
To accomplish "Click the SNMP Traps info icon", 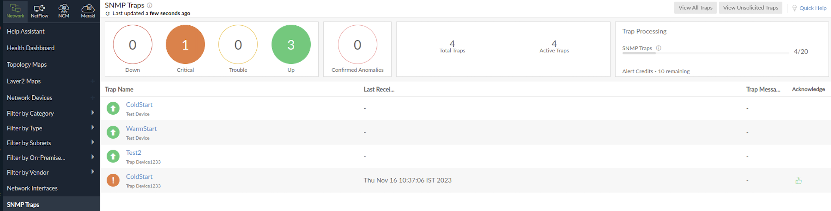I will click(x=149, y=5).
